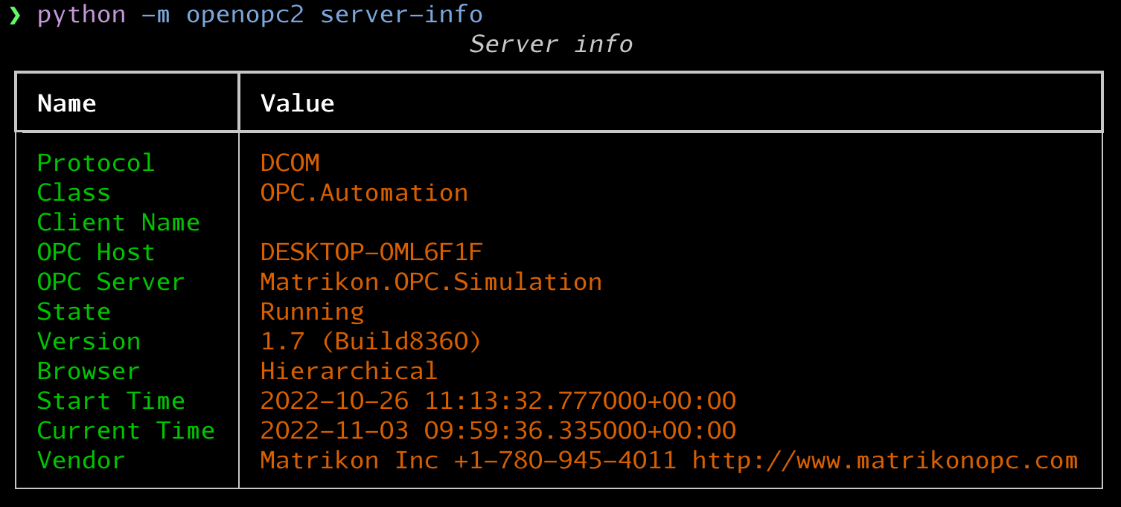Click the Client Name row label
1121x507 pixels.
[x=118, y=222]
